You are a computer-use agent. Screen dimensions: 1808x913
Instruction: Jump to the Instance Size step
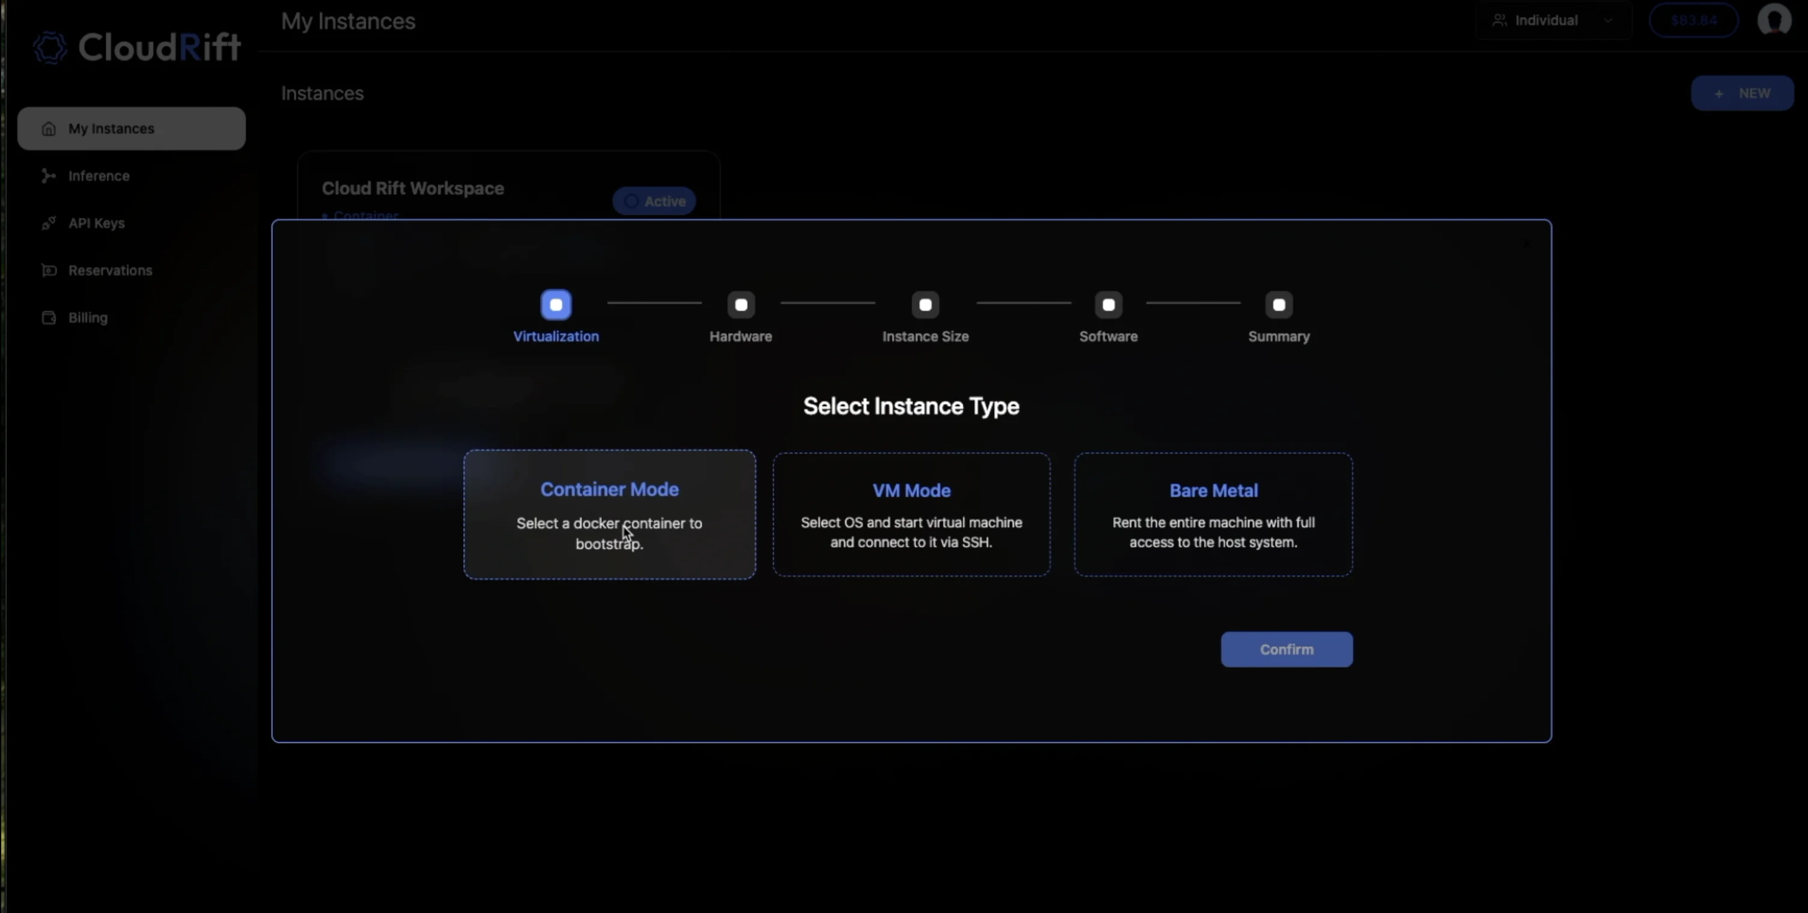(x=925, y=305)
